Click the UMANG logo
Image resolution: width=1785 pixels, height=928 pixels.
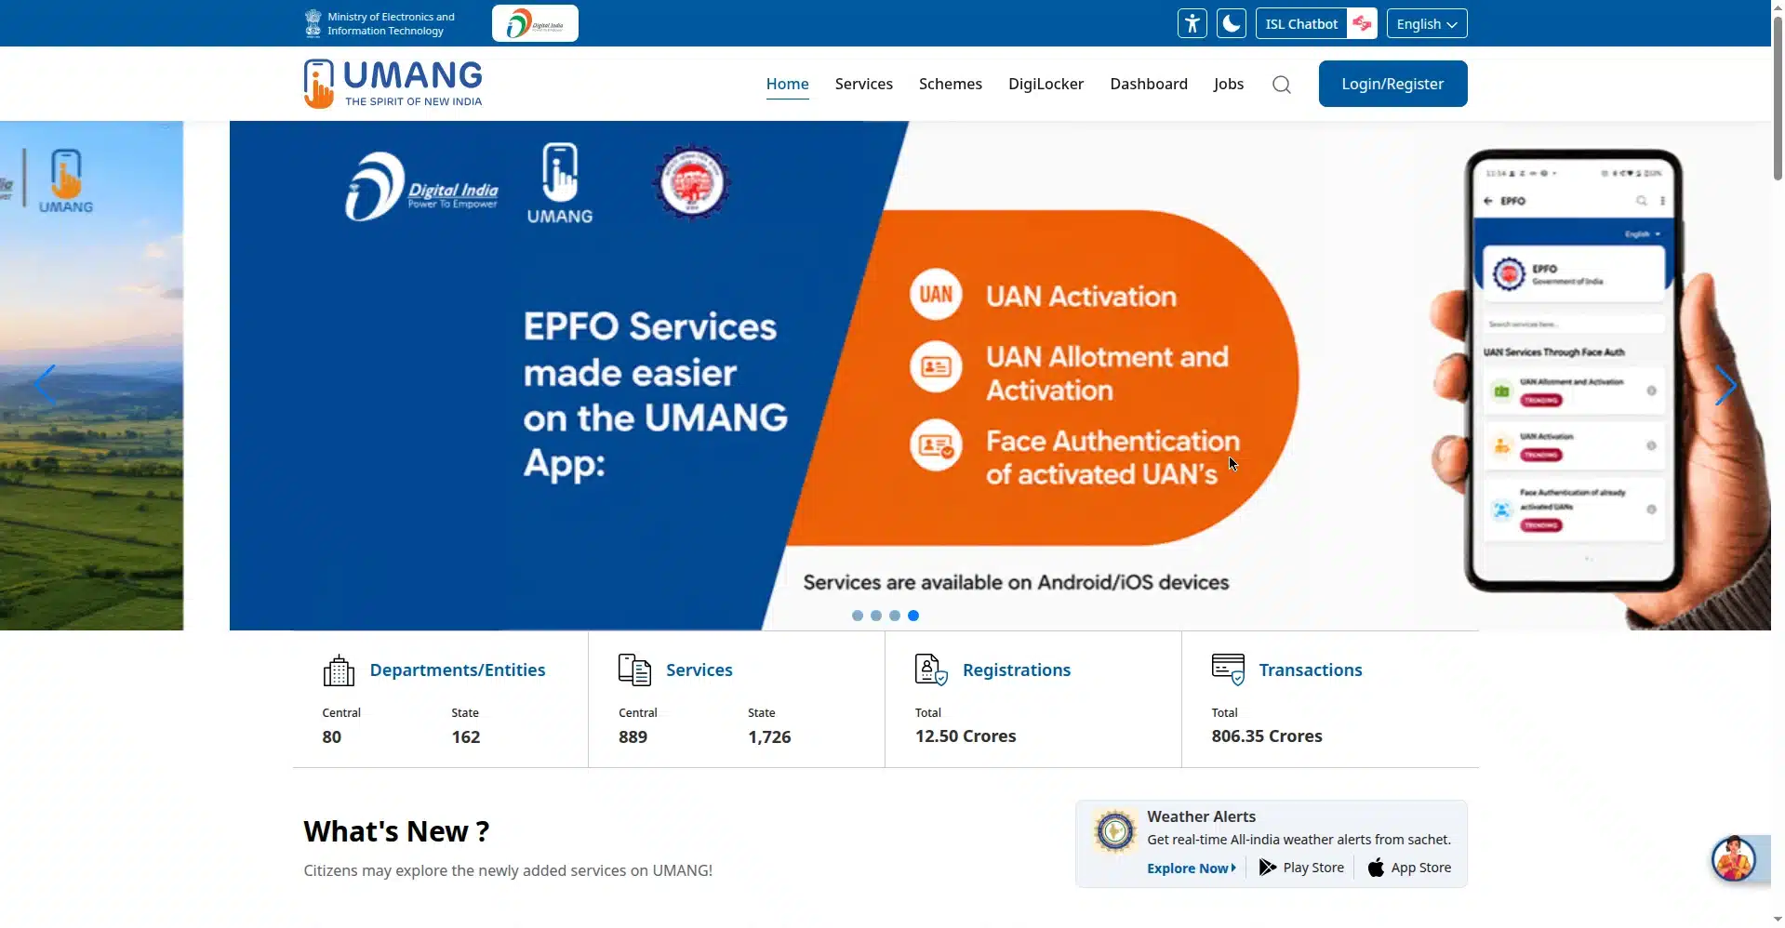coord(393,84)
